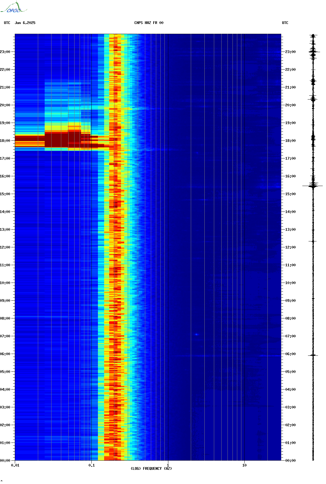This screenshot has width=326, height=484.
Task: Click the 0.1 frequency axis label
Action: pos(92,465)
